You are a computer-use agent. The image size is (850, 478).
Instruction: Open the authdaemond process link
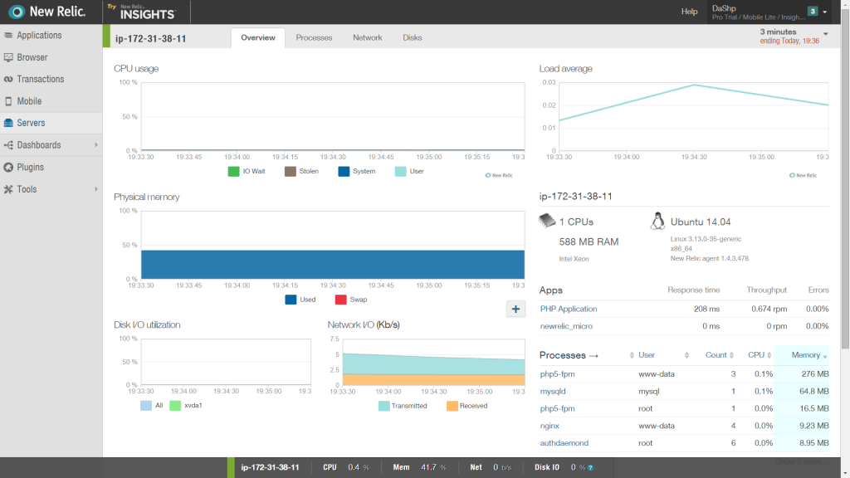coord(564,443)
